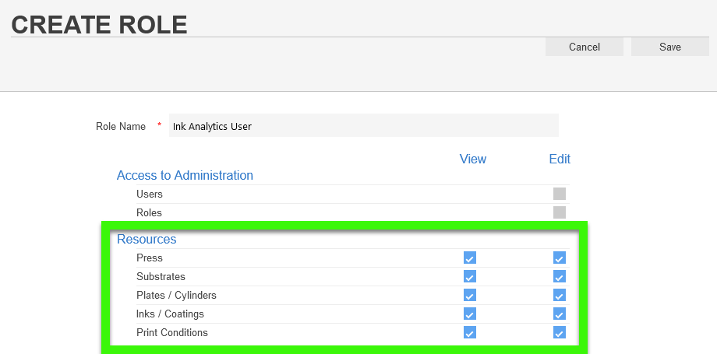Enable Edit permission for Roles
The height and width of the screenshot is (354, 717).
(559, 212)
